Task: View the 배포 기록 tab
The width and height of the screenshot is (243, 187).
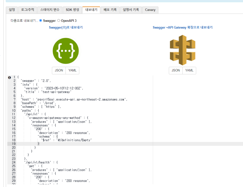Action: click(x=110, y=10)
